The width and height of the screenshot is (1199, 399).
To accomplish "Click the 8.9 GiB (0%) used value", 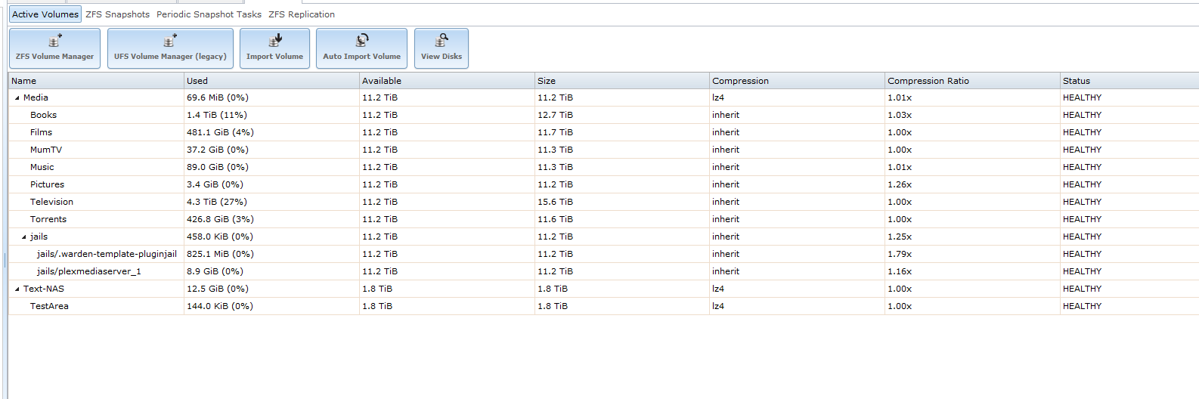I will click(x=215, y=271).
